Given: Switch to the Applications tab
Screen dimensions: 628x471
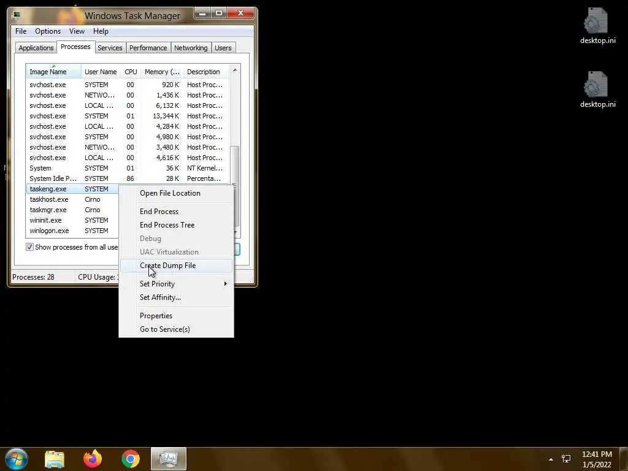Looking at the screenshot, I should [x=36, y=48].
